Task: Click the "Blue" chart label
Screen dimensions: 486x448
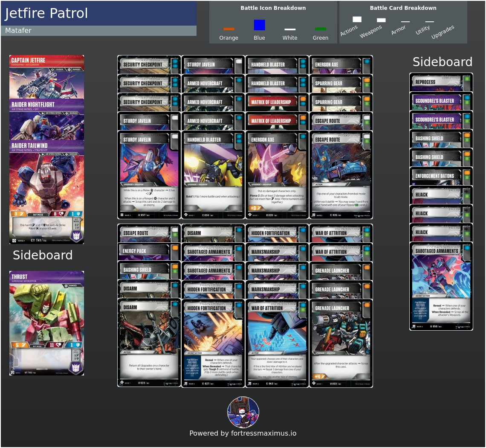Action: click(x=260, y=38)
